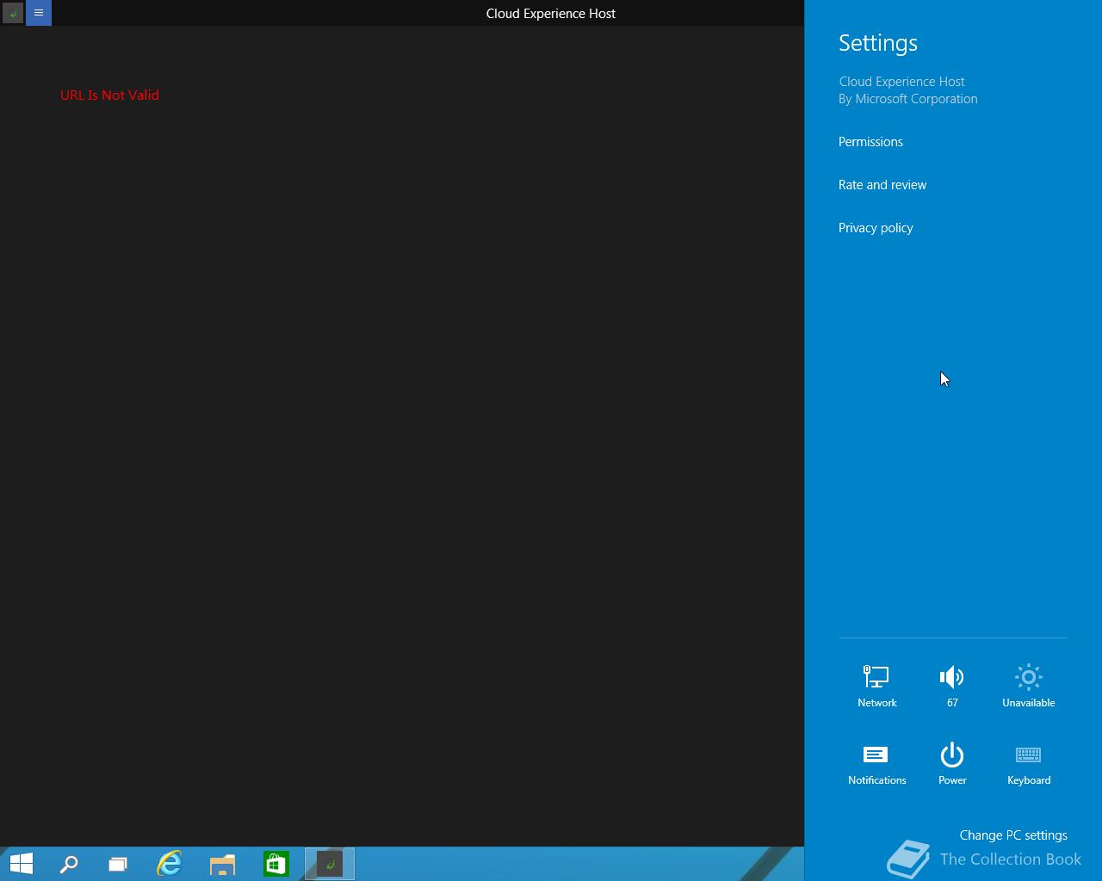
Task: Open Rate and review
Action: (882, 185)
